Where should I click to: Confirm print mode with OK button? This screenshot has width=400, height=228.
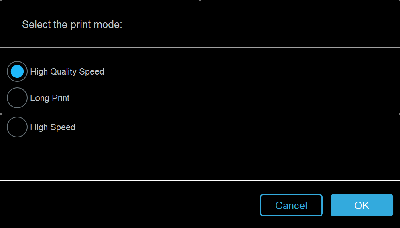pyautogui.click(x=361, y=205)
